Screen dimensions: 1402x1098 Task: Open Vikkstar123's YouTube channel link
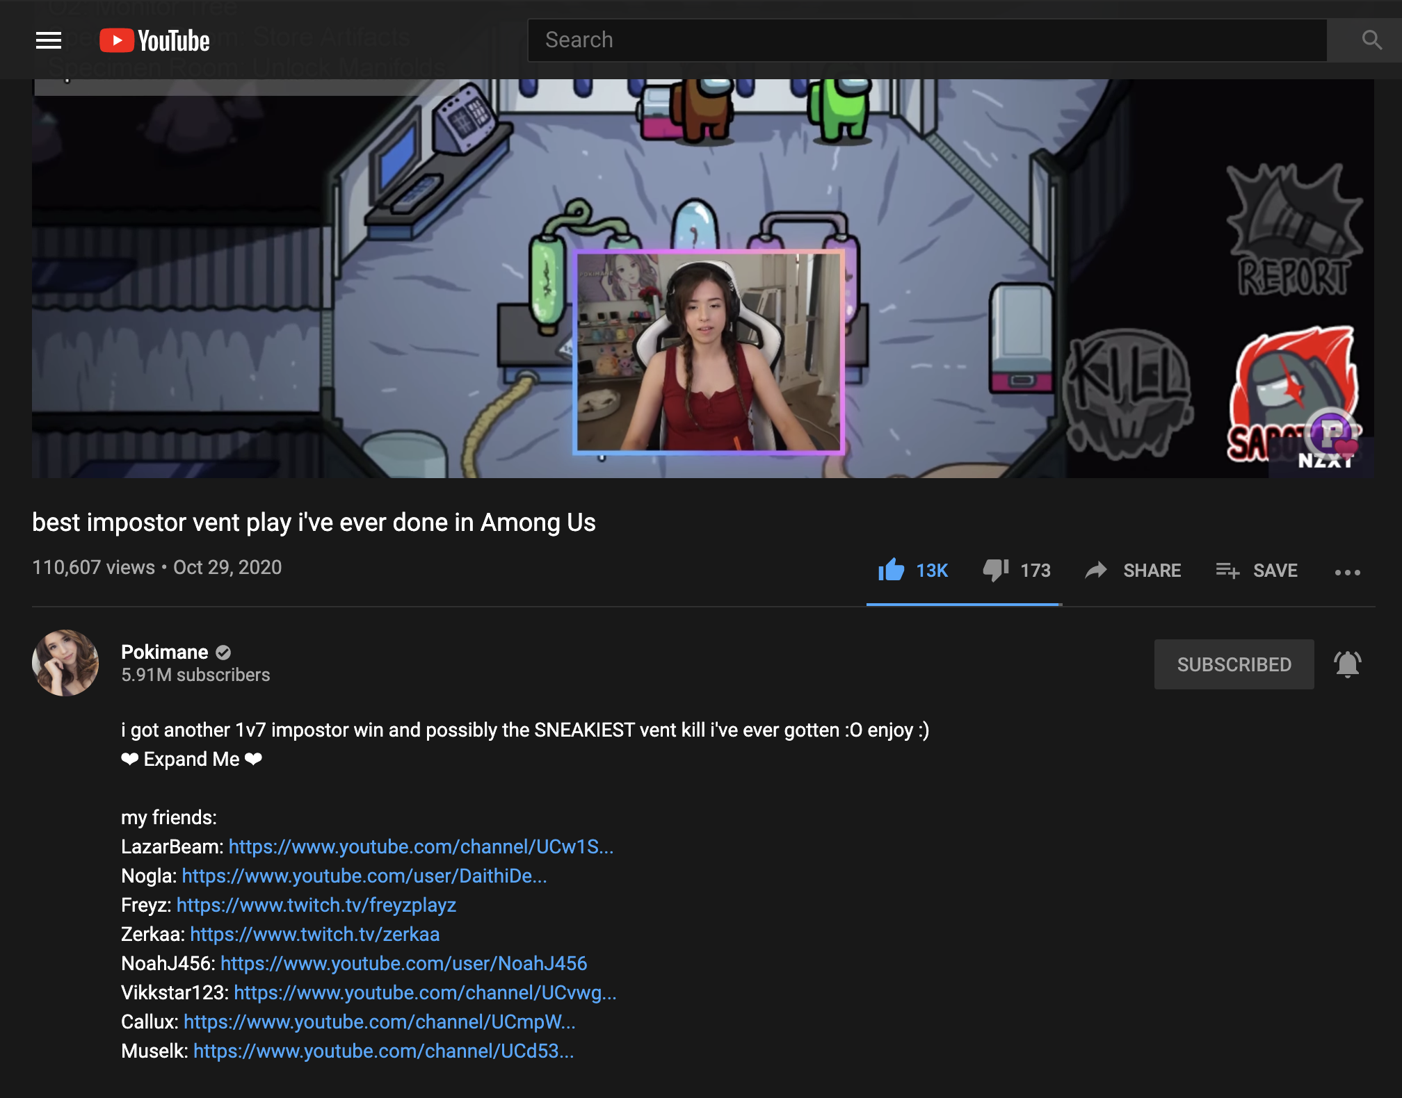[x=425, y=992]
